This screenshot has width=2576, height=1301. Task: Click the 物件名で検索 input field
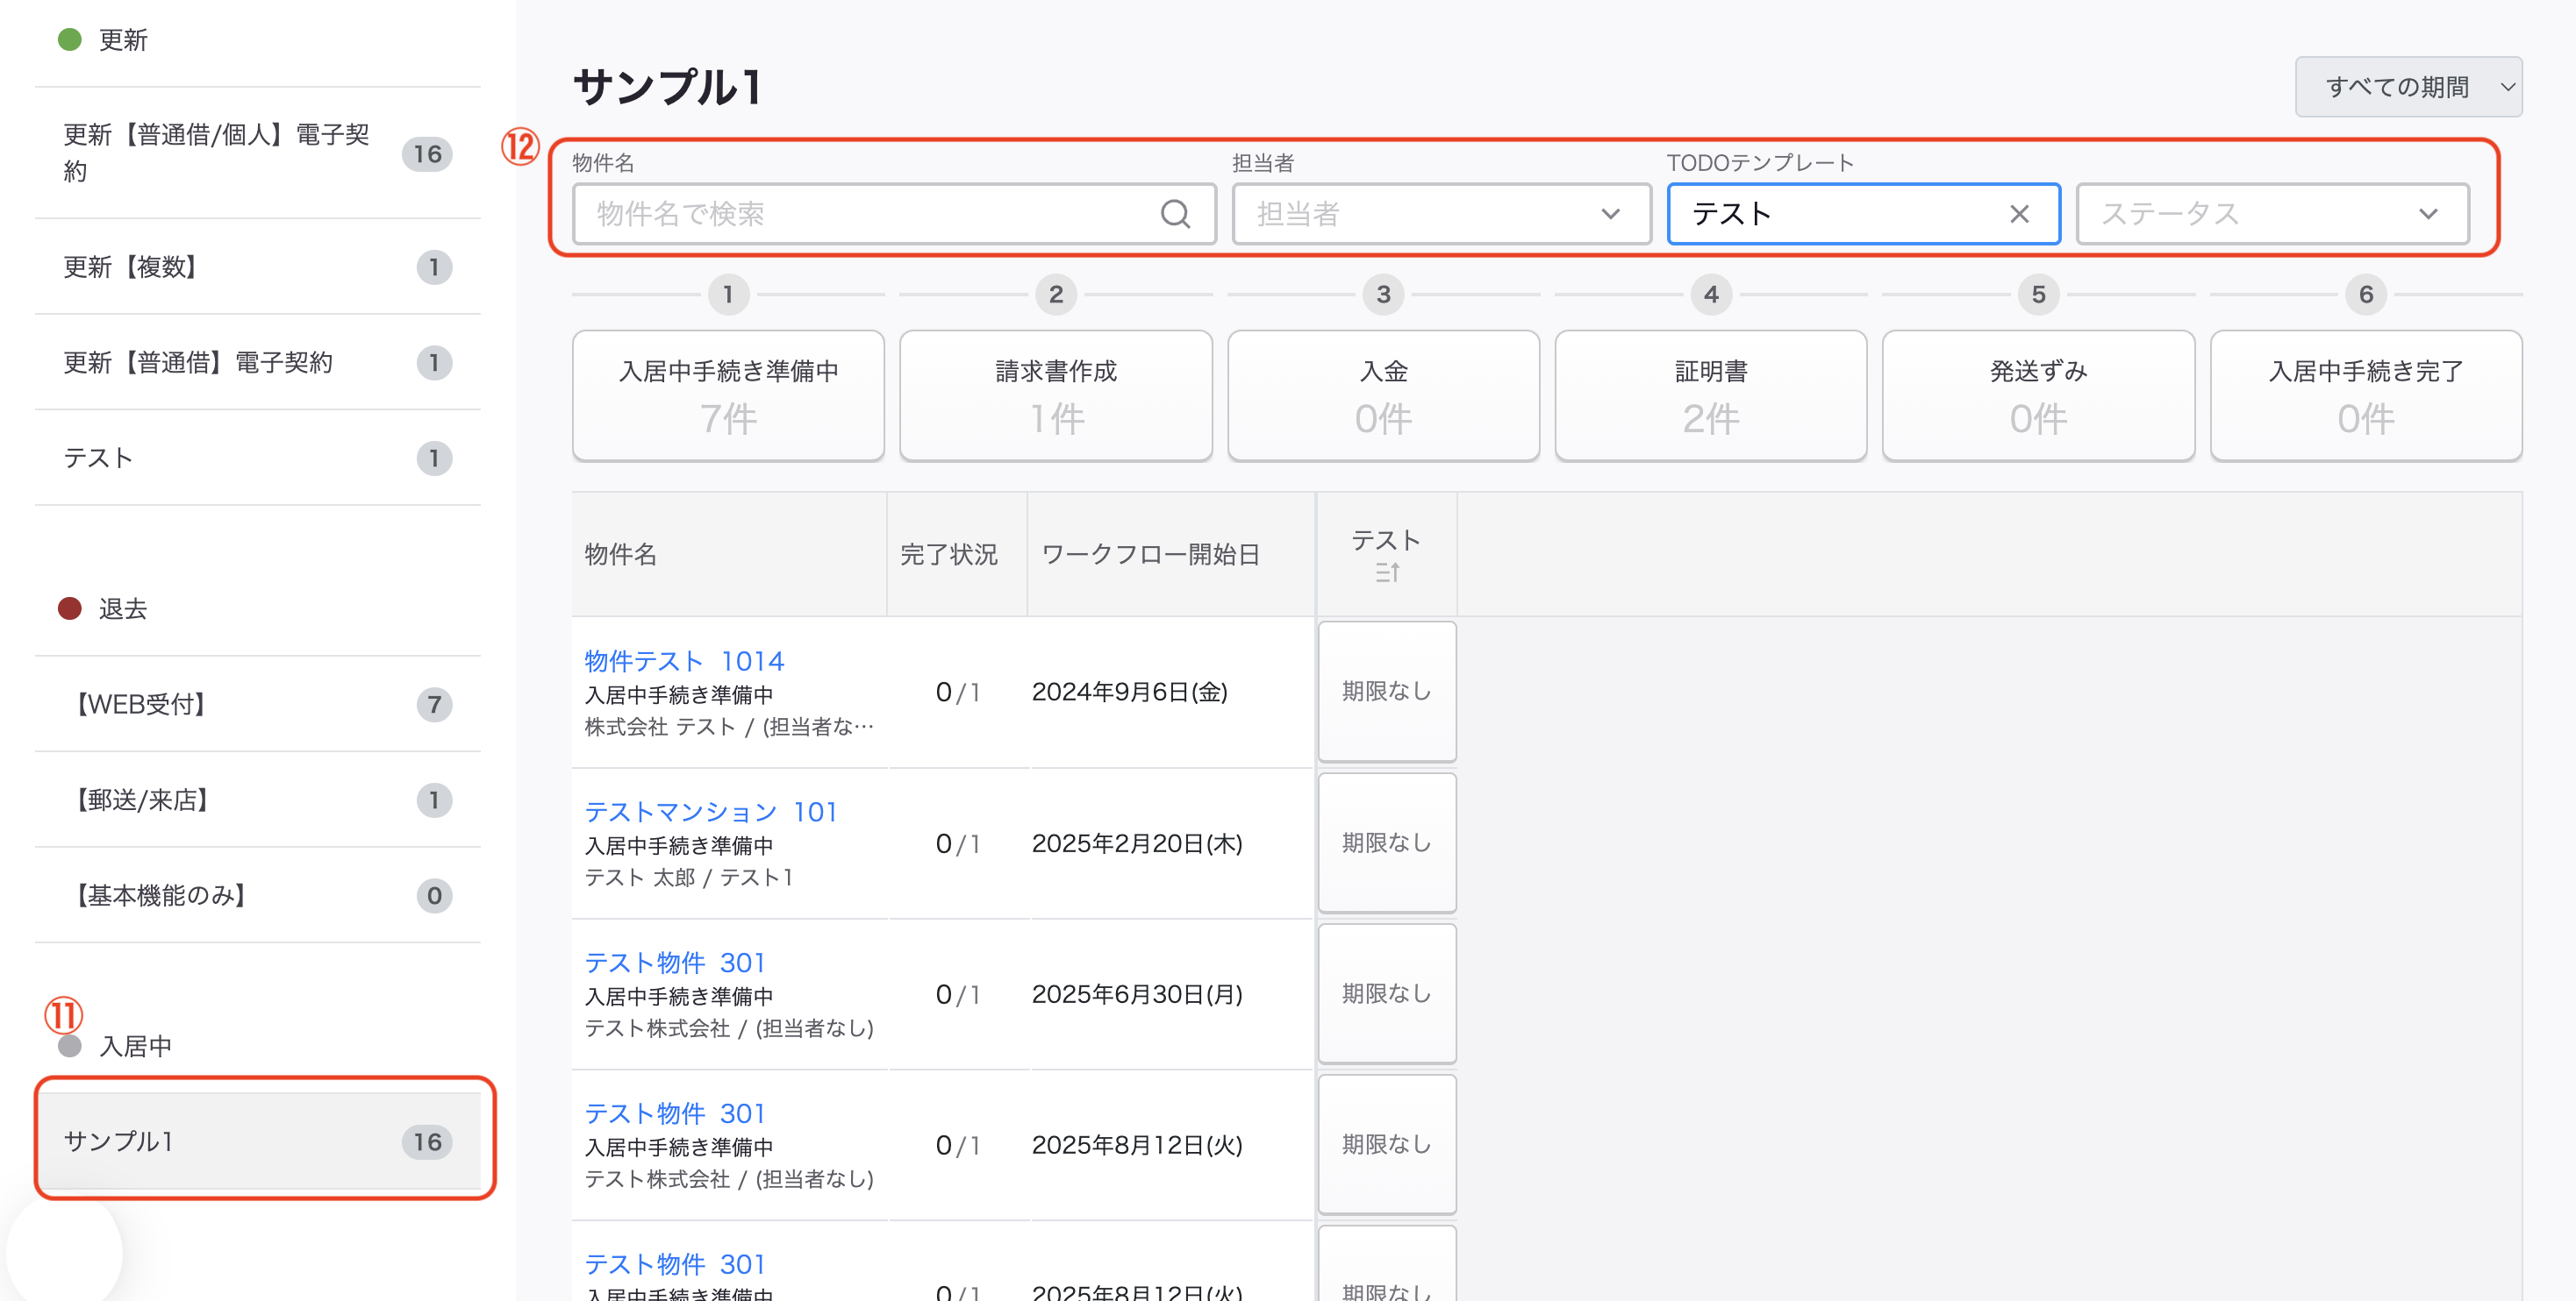[894, 214]
